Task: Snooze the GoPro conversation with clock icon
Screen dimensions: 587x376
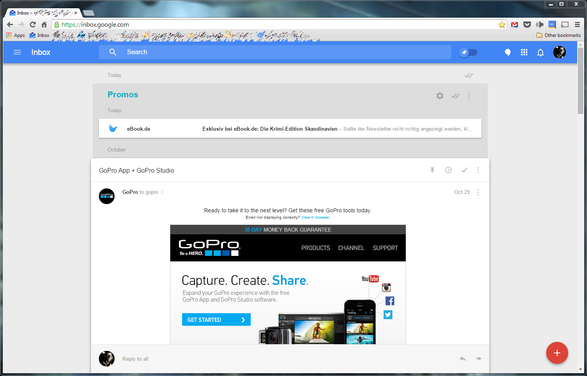Action: [448, 170]
